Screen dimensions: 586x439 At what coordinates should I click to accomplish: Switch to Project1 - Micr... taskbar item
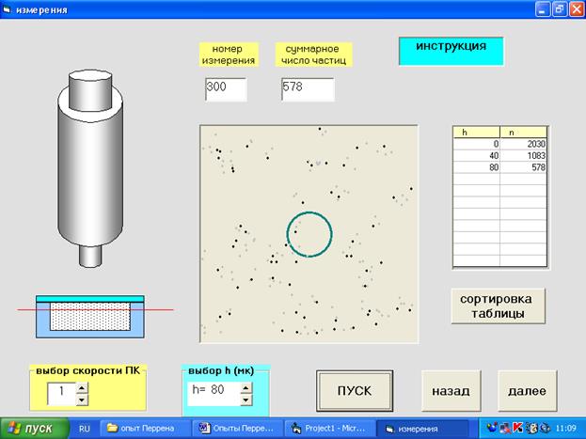click(330, 428)
